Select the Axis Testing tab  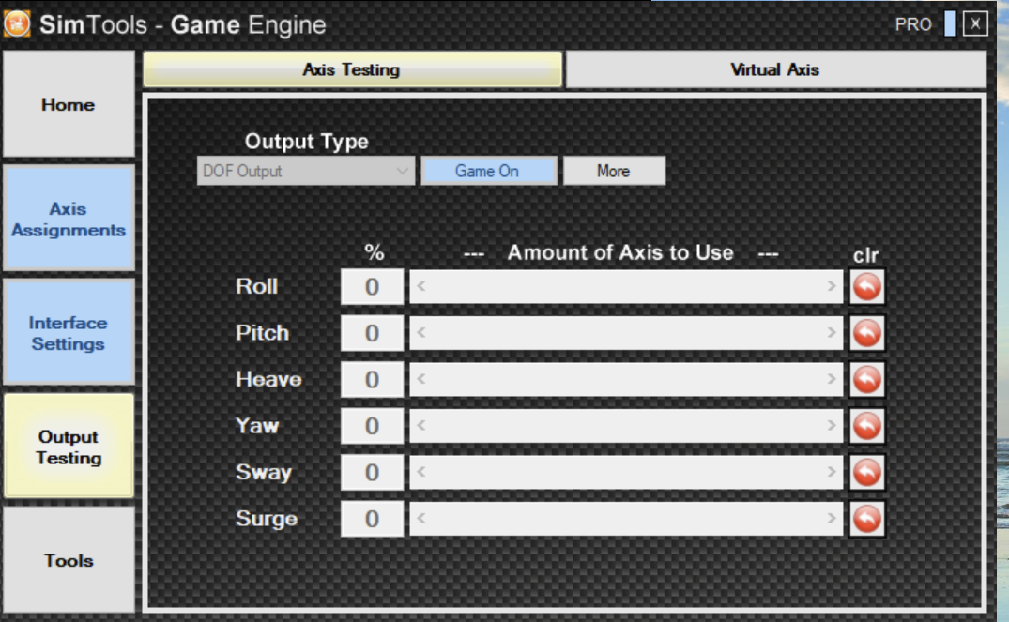click(352, 69)
